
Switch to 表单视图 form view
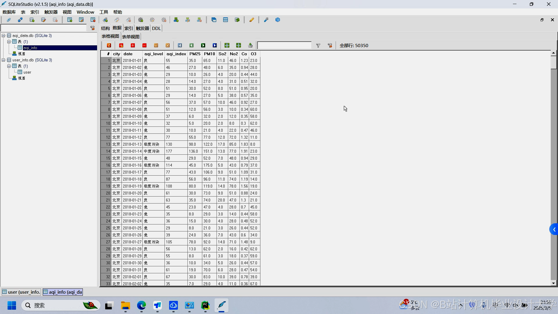131,37
